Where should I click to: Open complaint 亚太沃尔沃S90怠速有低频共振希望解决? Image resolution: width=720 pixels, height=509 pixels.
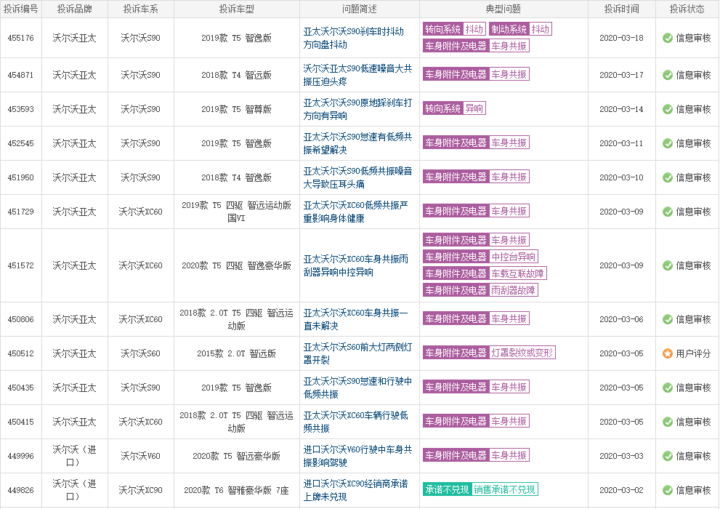pos(357,143)
